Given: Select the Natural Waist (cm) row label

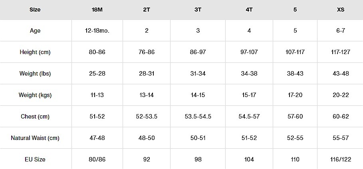Looking at the screenshot, I should pyautogui.click(x=35, y=138).
